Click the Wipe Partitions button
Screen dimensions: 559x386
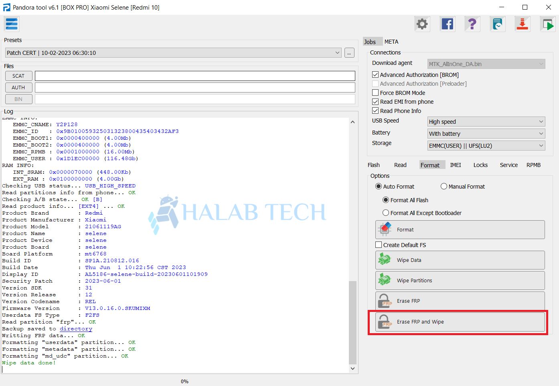(460, 280)
